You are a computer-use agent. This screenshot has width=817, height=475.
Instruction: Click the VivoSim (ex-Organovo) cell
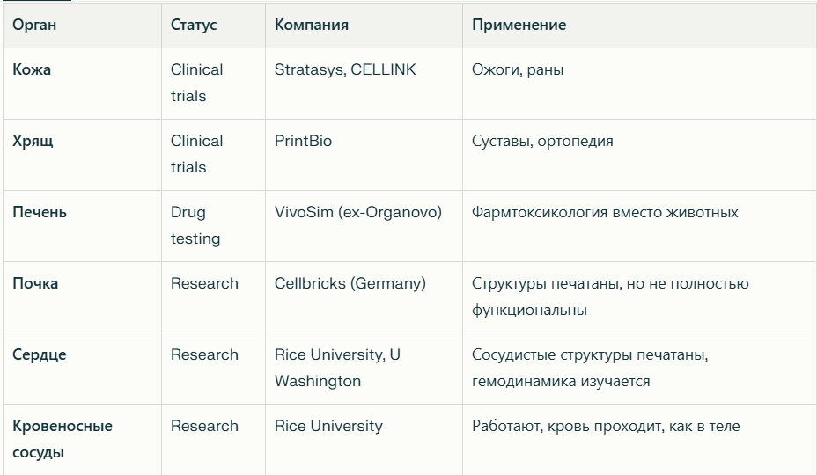358,212
